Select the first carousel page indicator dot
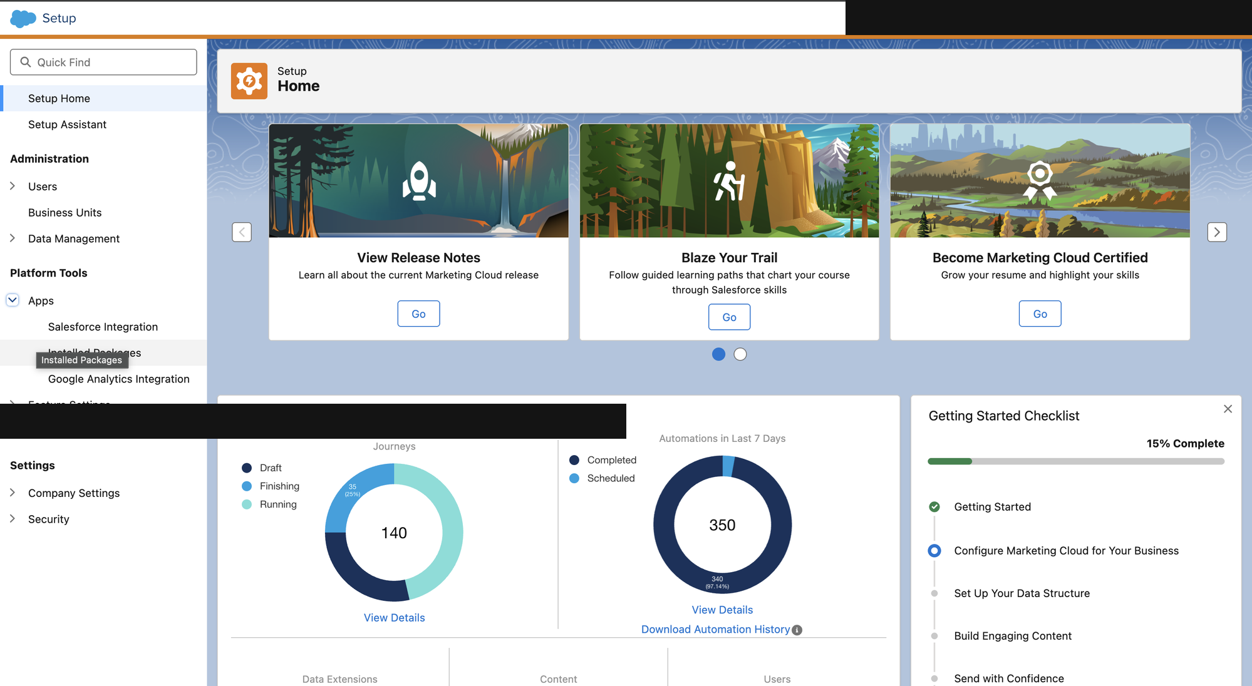The width and height of the screenshot is (1252, 686). [718, 354]
